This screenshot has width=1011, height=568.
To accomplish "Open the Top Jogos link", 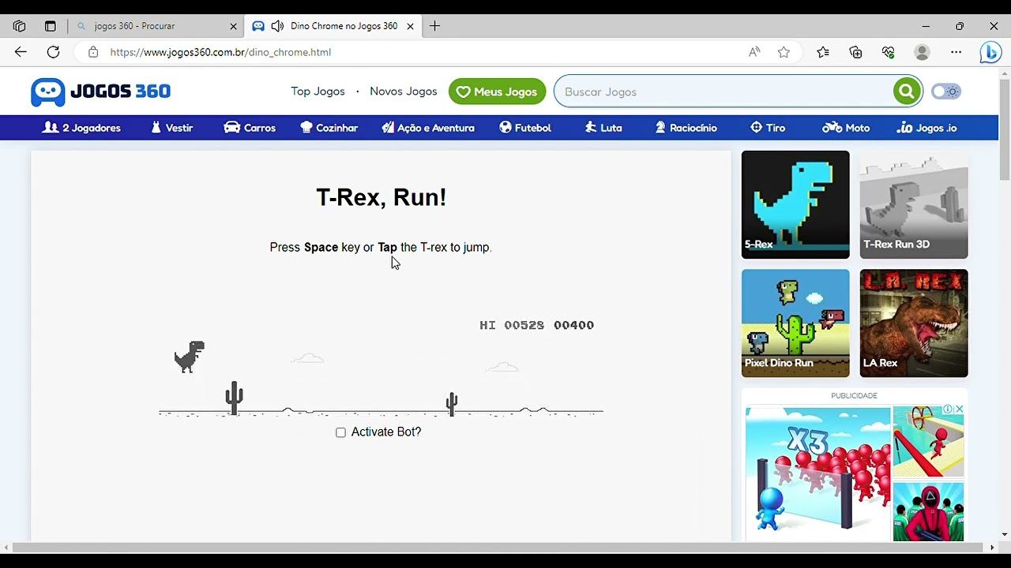I will (x=318, y=92).
